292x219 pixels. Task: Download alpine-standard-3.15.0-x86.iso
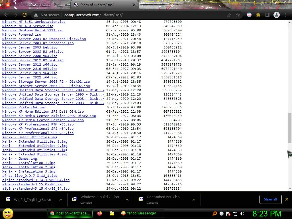[x=33, y=184]
